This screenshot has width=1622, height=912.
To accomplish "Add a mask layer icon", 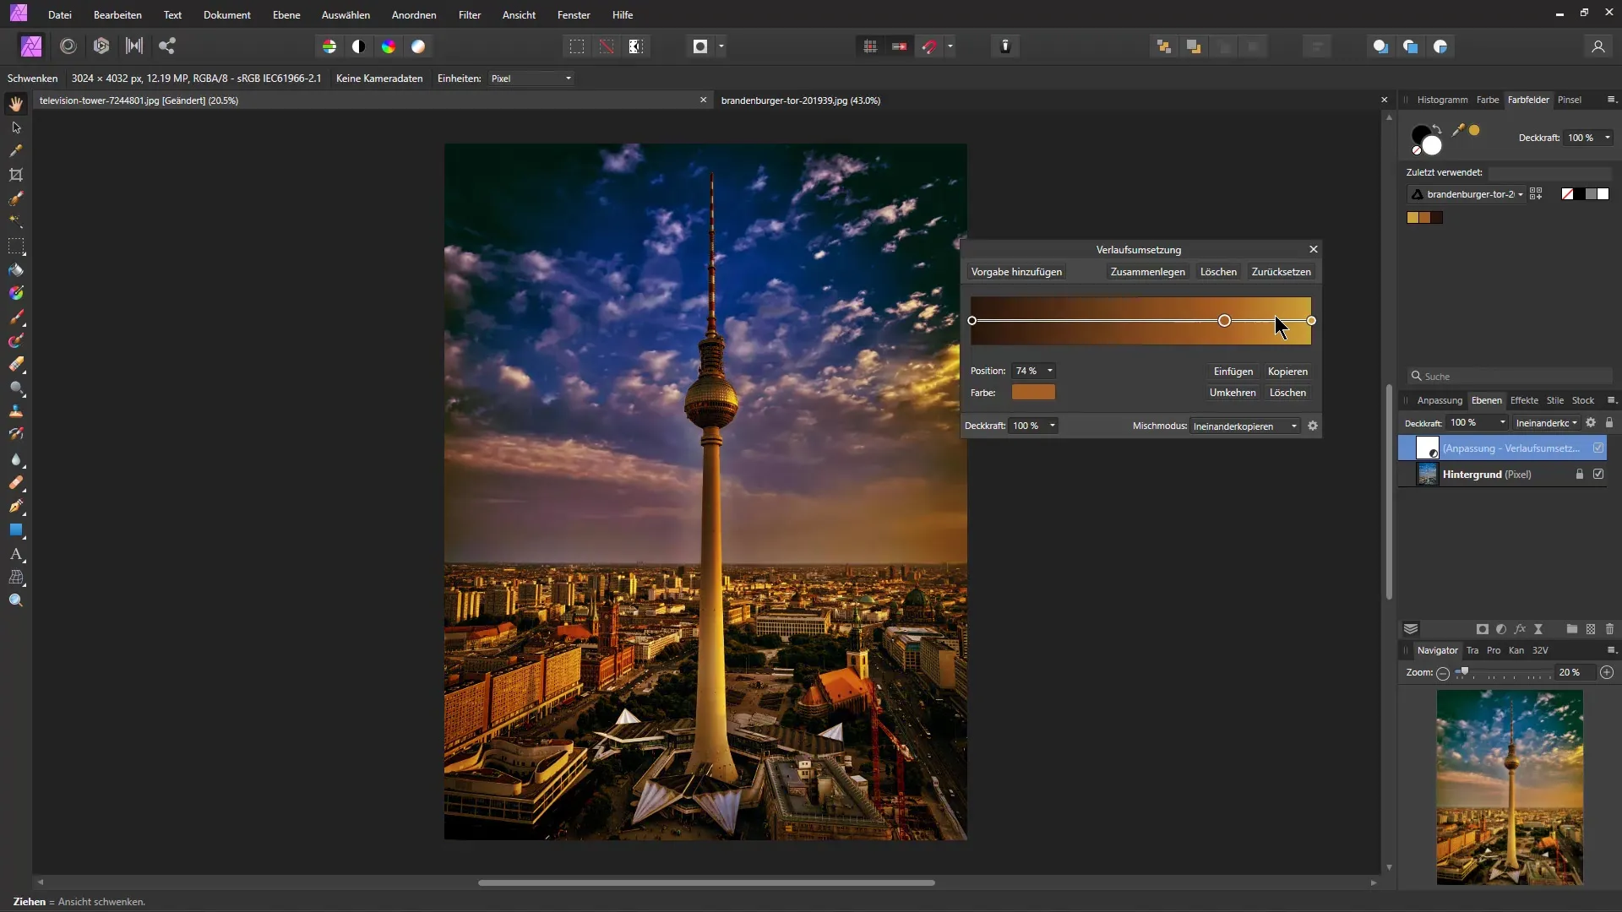I will point(1483,629).
